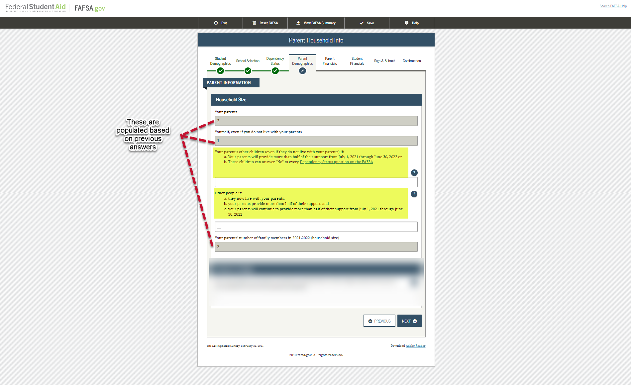The image size is (631, 385).
Task: Select the Sign & Submit step
Action: [x=384, y=61]
